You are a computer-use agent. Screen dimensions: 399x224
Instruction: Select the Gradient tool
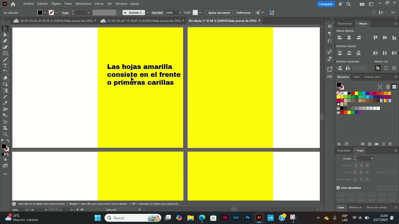pyautogui.click(x=5, y=91)
